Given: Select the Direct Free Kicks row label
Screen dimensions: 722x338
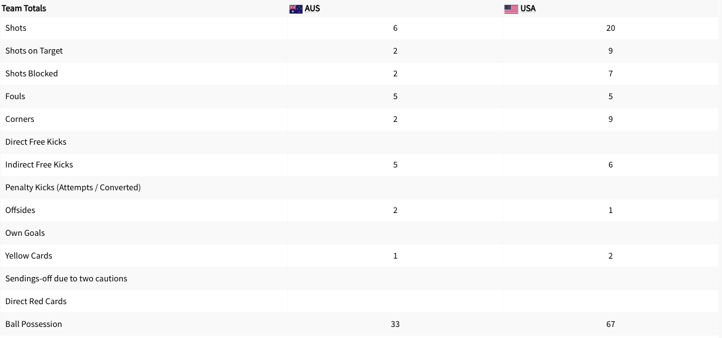Looking at the screenshot, I should [36, 142].
